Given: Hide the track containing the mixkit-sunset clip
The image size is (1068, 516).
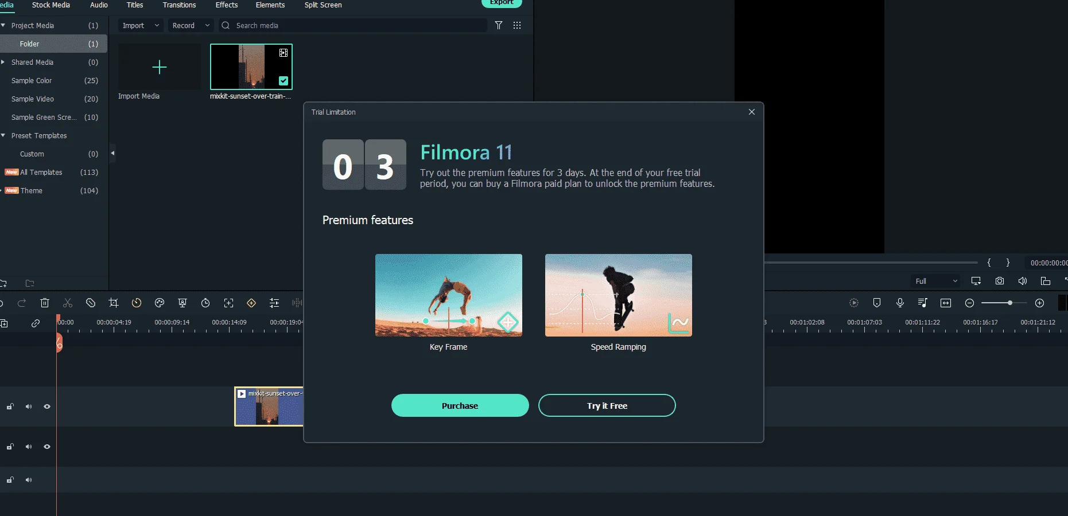Looking at the screenshot, I should pyautogui.click(x=47, y=406).
